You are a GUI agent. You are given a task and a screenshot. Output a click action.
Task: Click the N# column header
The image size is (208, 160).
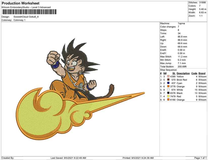pos(165,73)
